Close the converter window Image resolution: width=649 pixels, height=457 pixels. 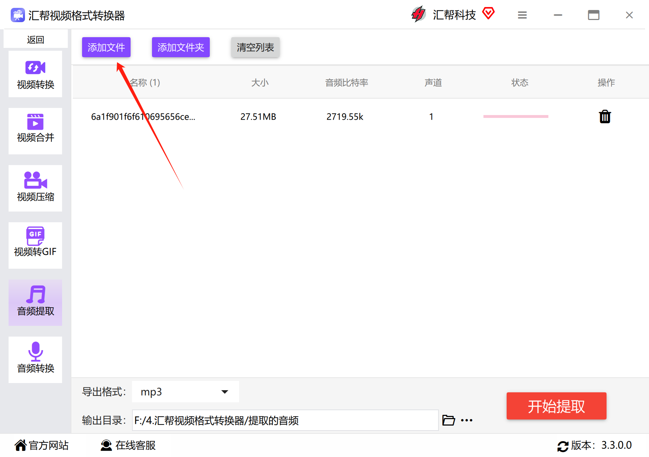pos(629,15)
